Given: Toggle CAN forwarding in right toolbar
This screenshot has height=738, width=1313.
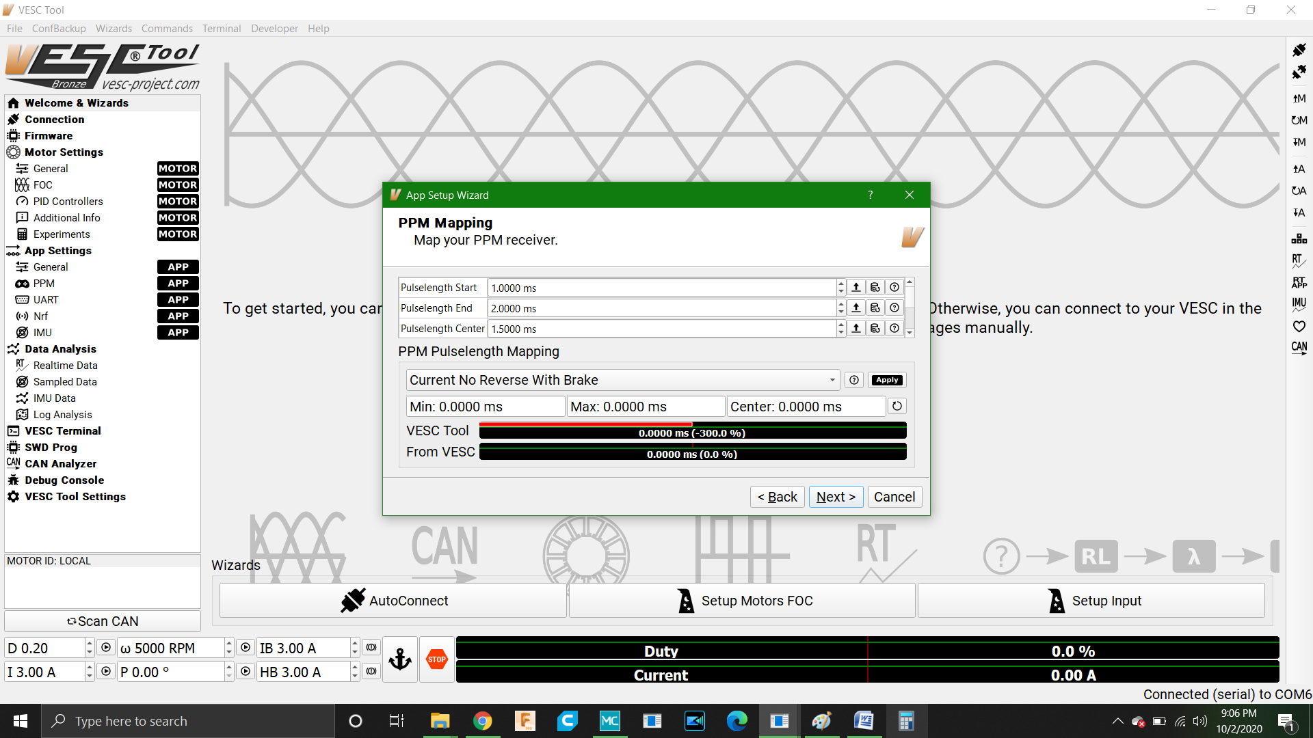Looking at the screenshot, I should (x=1299, y=348).
